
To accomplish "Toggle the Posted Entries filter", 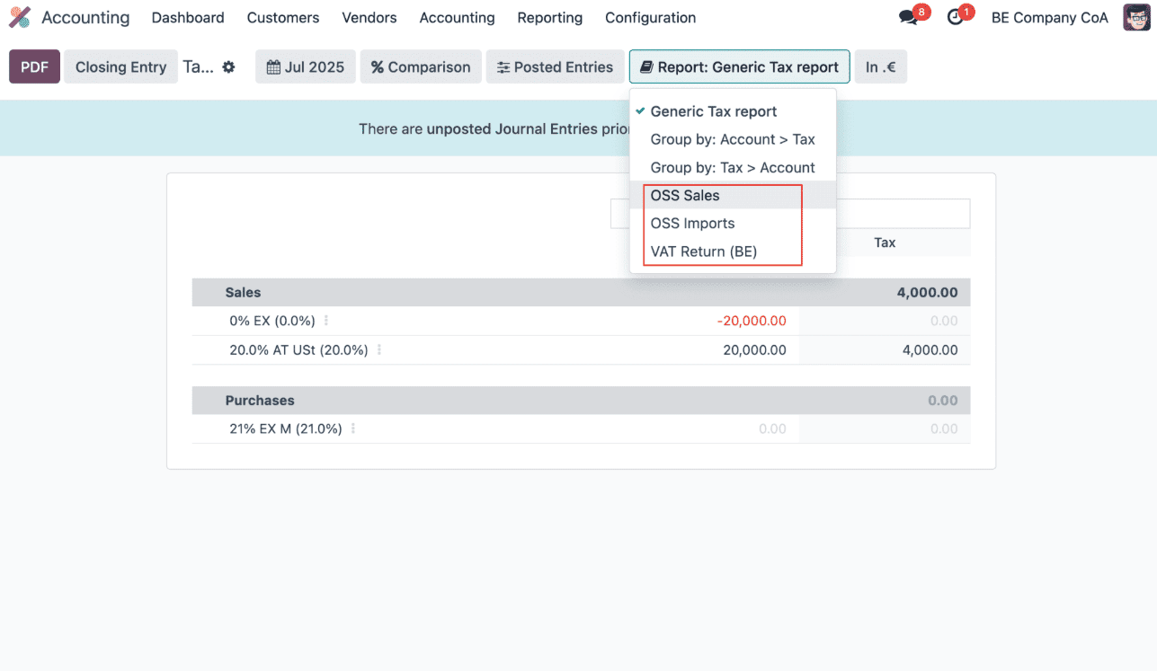I will click(x=555, y=66).
